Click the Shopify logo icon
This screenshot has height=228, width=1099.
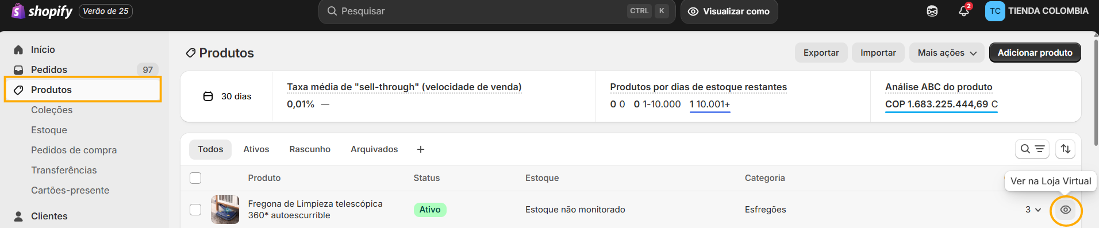click(x=18, y=11)
